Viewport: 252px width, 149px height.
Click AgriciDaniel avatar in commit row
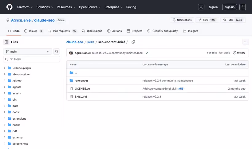(x=71, y=53)
